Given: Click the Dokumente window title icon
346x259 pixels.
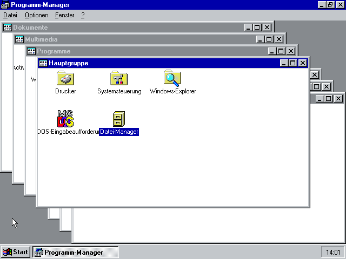Looking at the screenshot, I should [x=8, y=28].
